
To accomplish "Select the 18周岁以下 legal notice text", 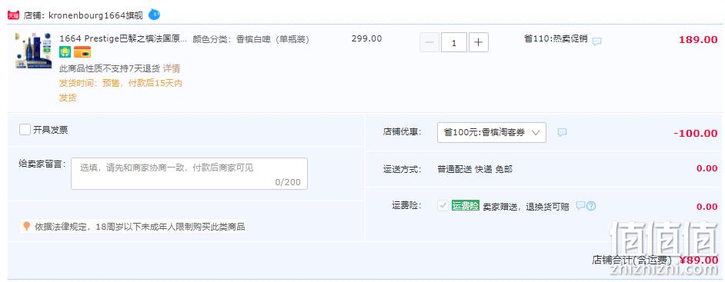I will 140,227.
